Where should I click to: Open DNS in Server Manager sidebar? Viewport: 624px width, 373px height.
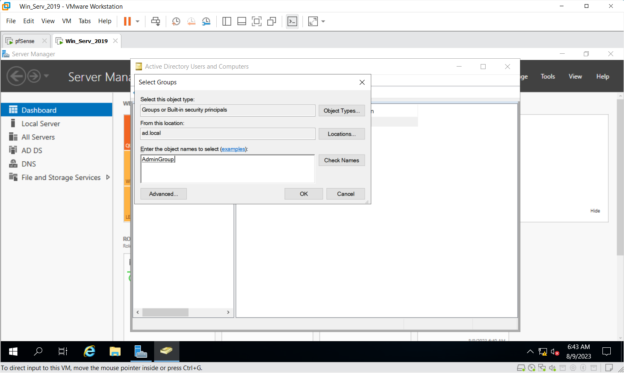pyautogui.click(x=56, y=164)
